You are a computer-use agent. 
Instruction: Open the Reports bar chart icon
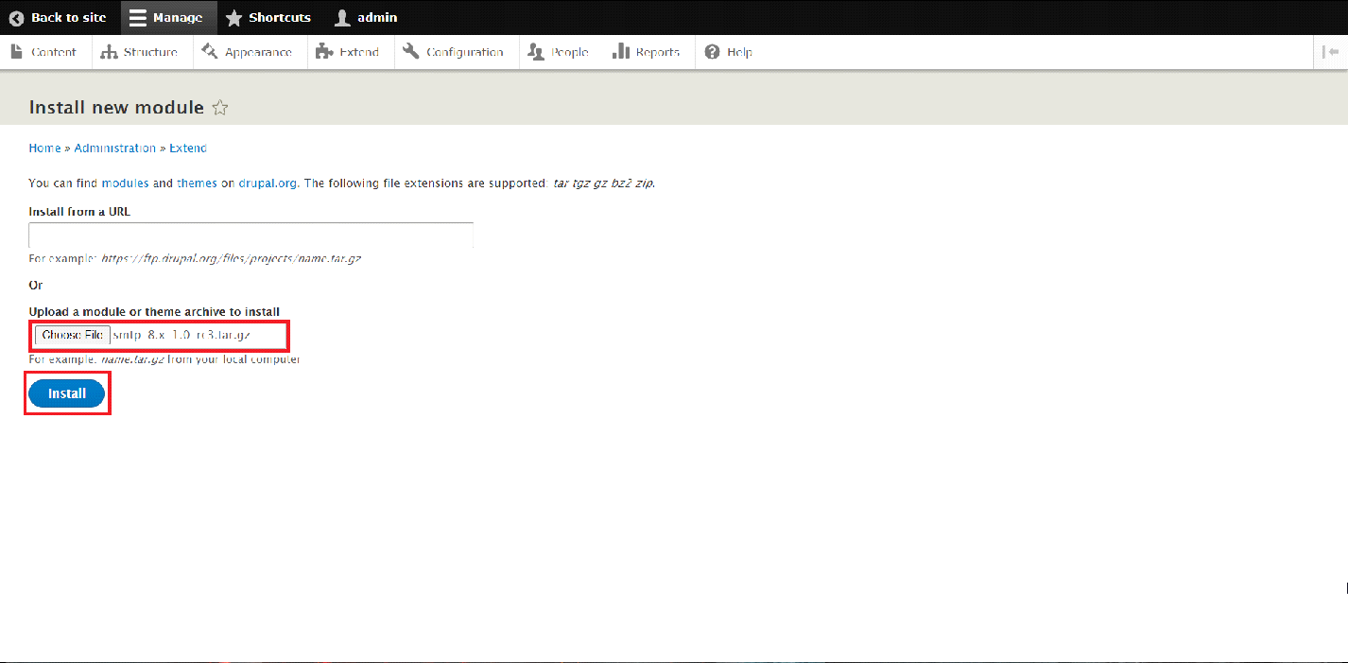(620, 52)
